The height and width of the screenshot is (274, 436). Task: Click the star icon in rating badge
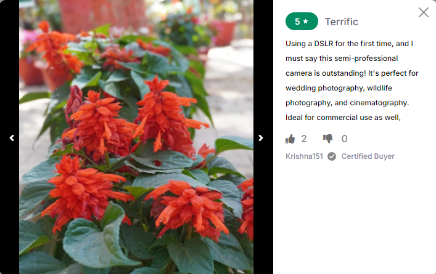coord(306,22)
